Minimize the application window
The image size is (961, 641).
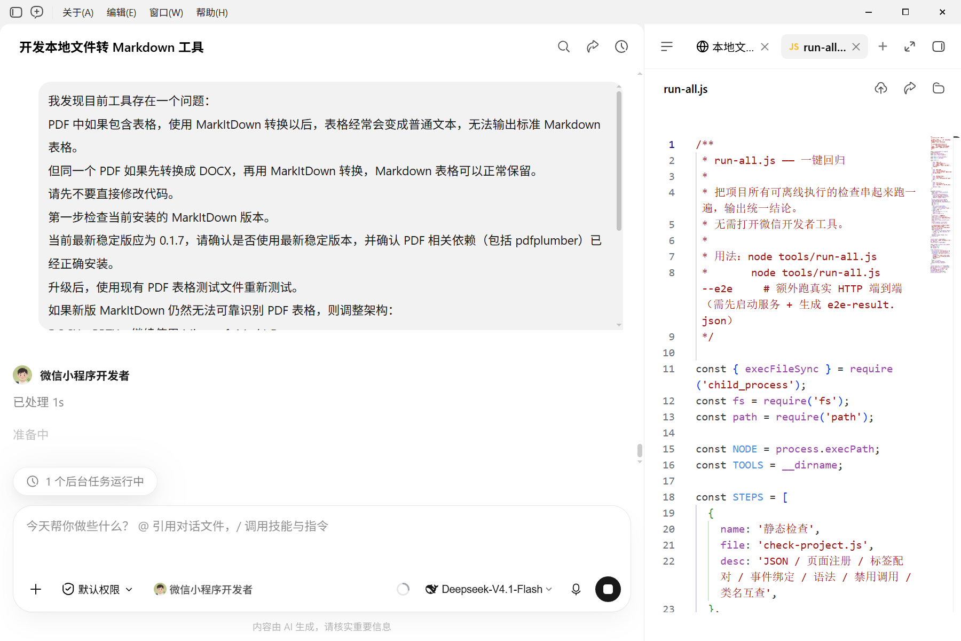click(869, 12)
